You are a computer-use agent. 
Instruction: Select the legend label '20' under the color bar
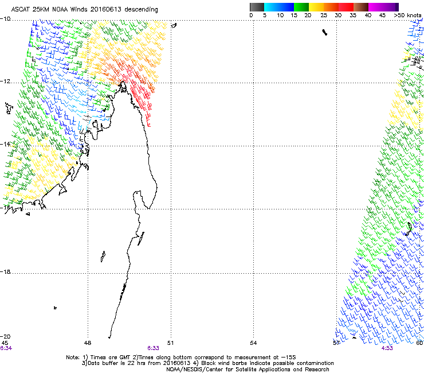coord(308,15)
